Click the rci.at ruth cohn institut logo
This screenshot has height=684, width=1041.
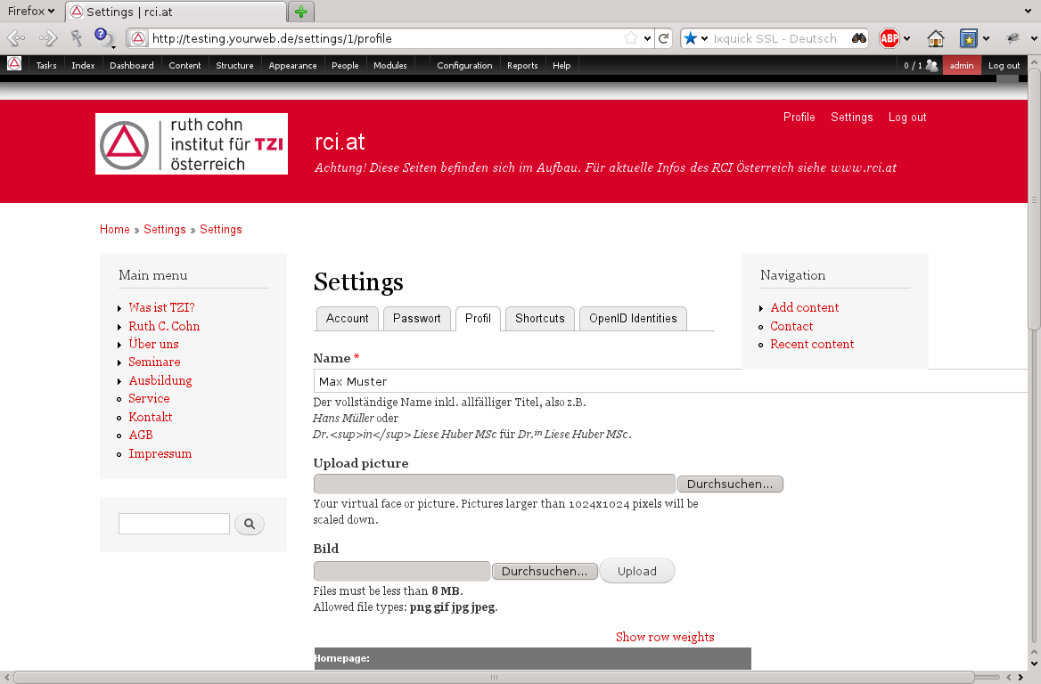click(192, 143)
